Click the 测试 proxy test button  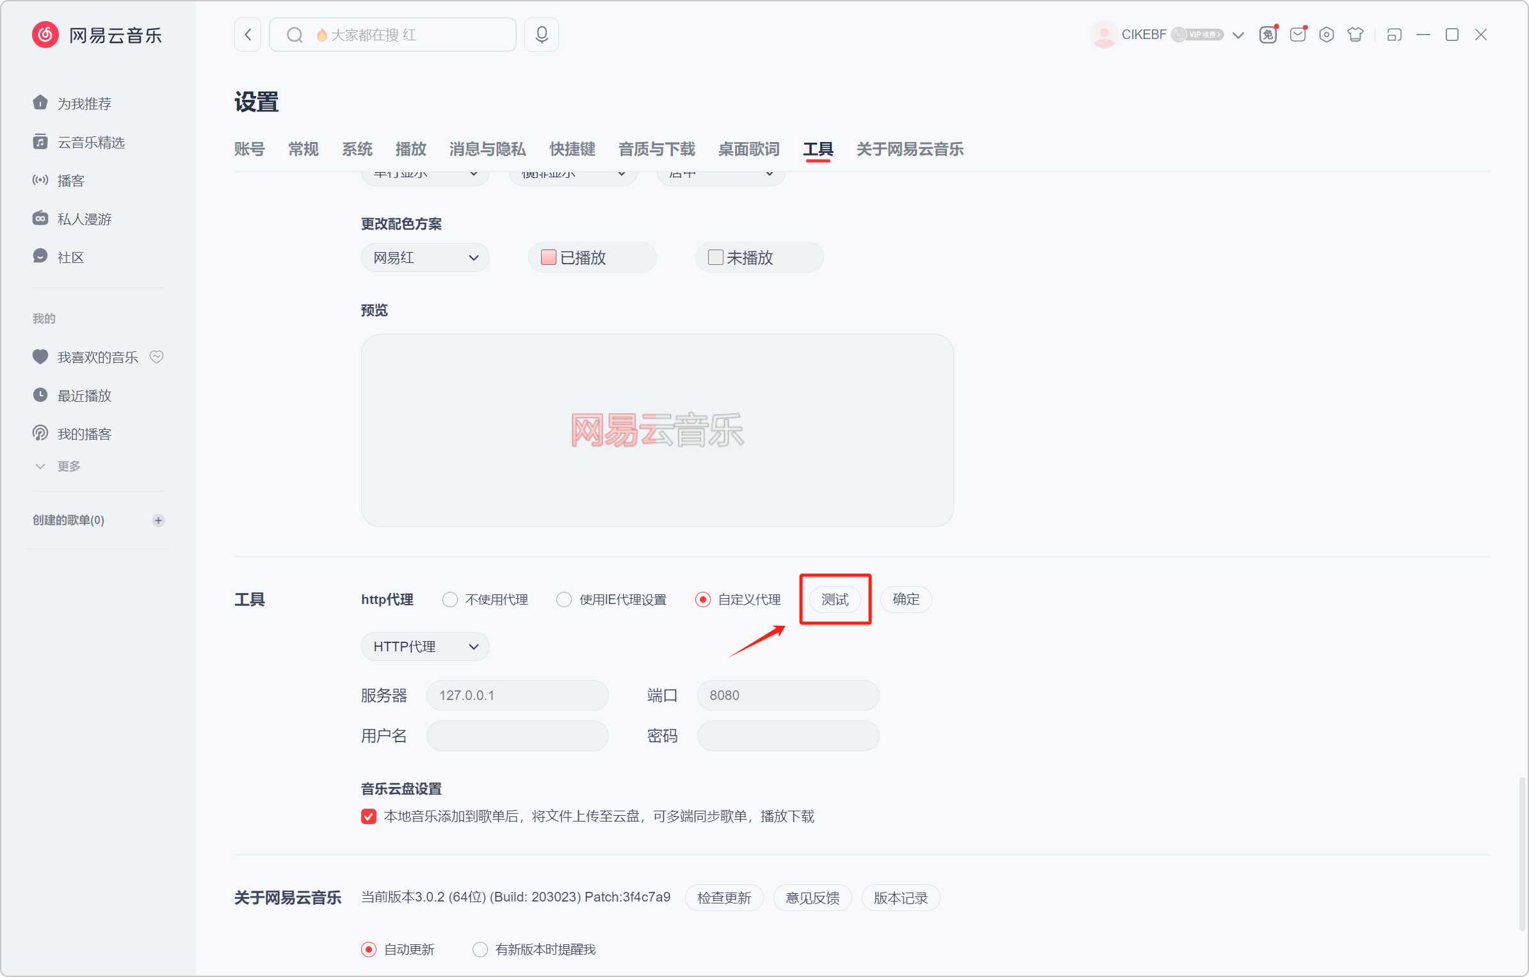point(836,600)
